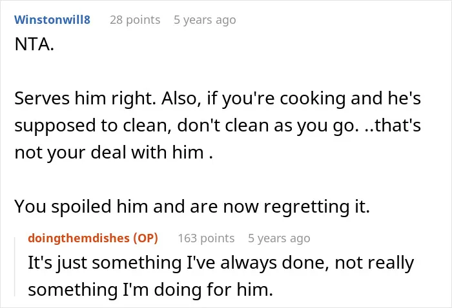Open the Winstonwill8 user profile
Viewport: 452px width, 308px height.
tap(52, 20)
